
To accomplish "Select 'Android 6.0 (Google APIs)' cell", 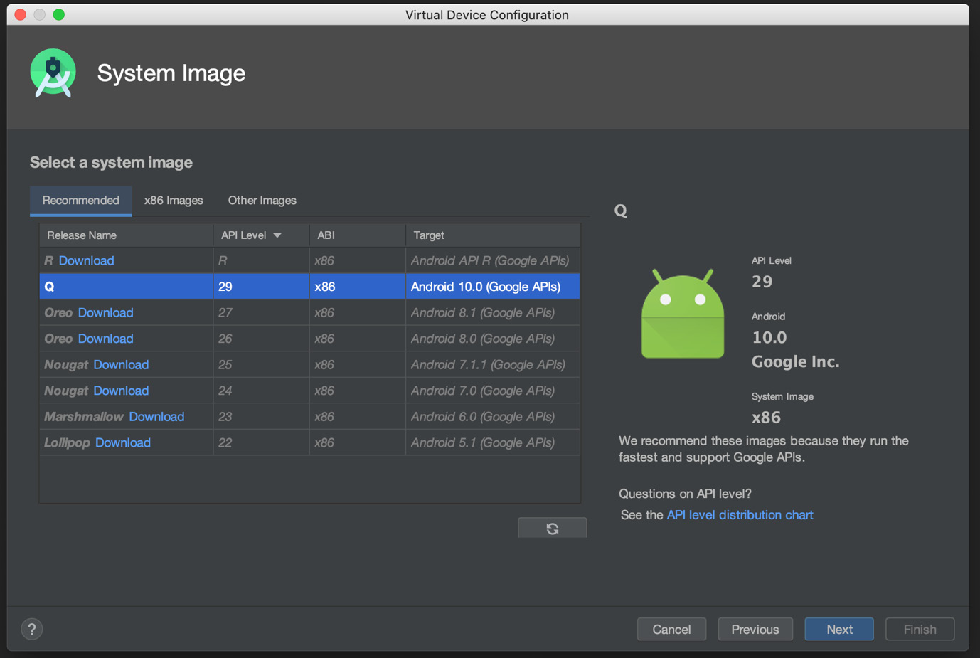I will point(493,416).
